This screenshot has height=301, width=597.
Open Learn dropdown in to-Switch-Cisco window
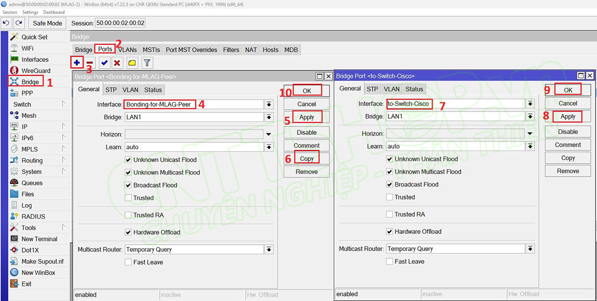coord(530,146)
